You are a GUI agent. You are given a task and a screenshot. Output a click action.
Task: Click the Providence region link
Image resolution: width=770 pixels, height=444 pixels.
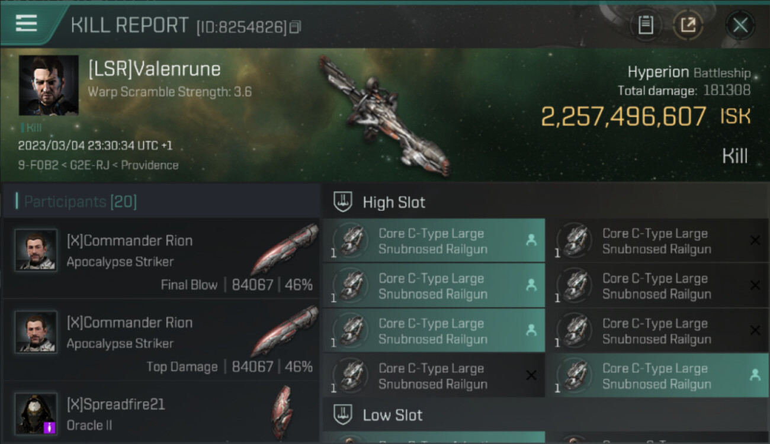[151, 165]
